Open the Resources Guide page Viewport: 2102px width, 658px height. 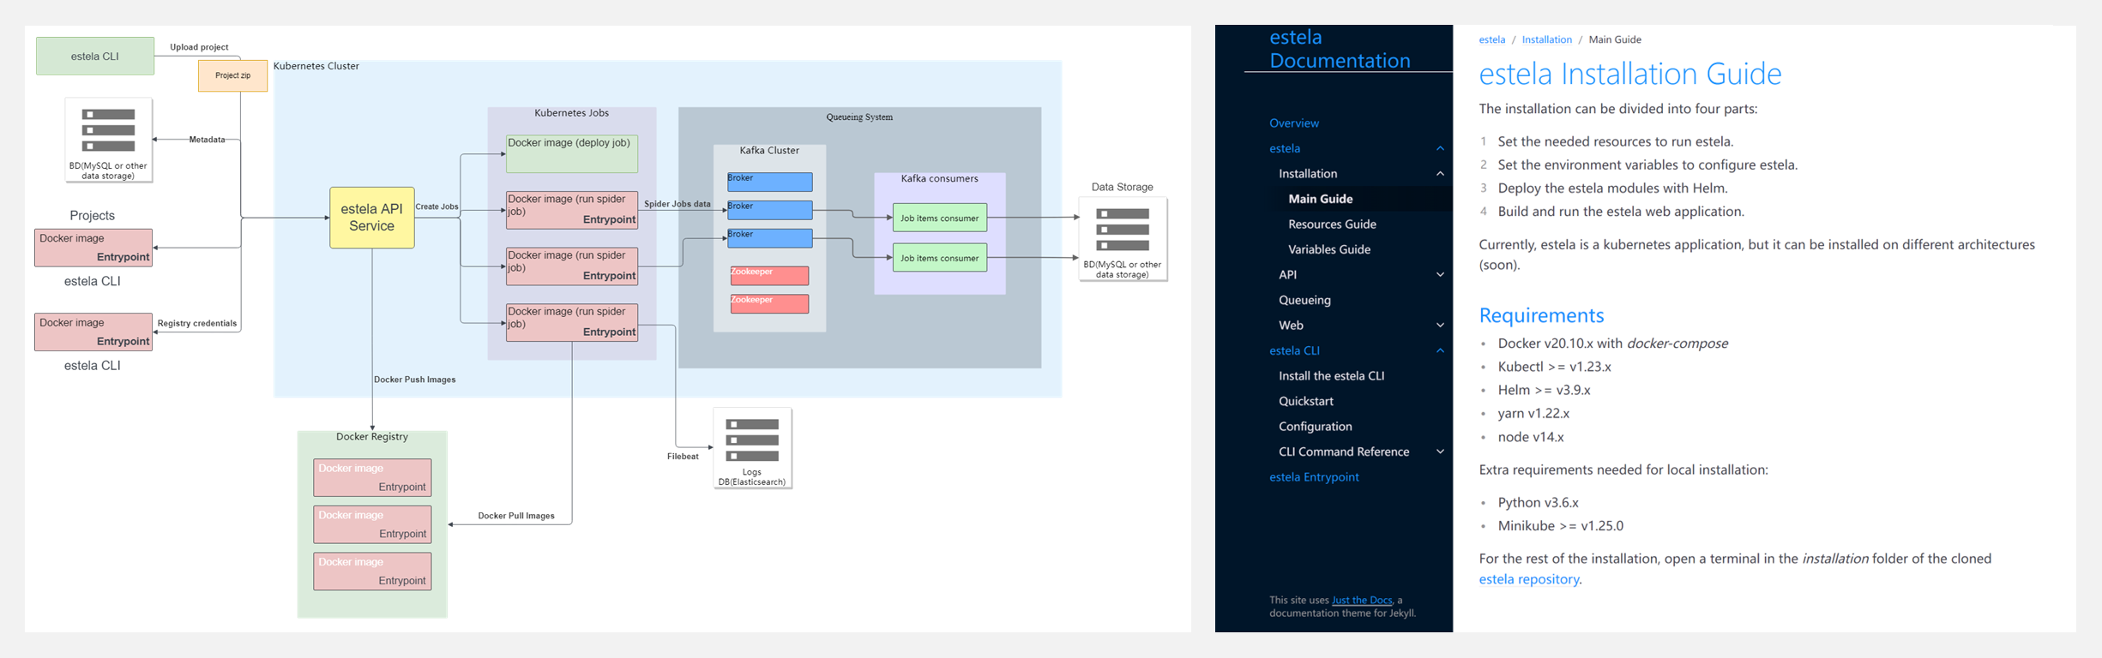pyautogui.click(x=1332, y=224)
